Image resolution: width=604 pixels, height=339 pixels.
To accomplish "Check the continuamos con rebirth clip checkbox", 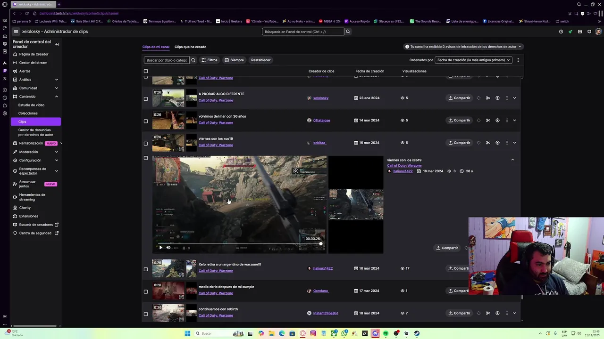I will tap(146, 314).
